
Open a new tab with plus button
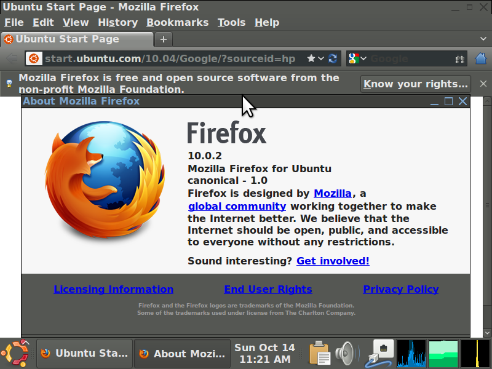coord(163,39)
